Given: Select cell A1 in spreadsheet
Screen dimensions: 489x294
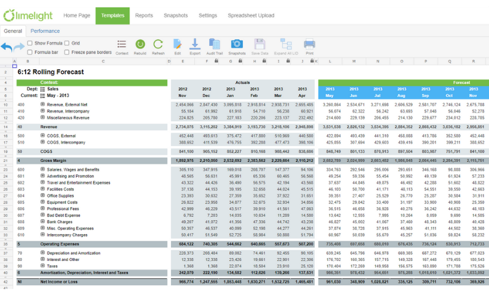Looking at the screenshot, I should [14, 66].
